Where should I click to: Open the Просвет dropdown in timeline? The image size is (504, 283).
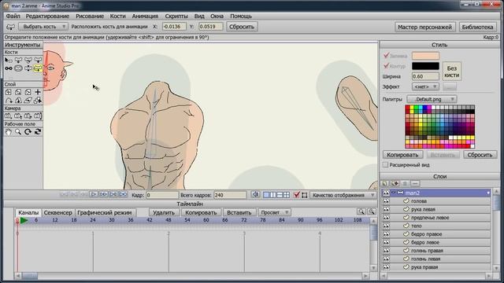click(x=274, y=212)
